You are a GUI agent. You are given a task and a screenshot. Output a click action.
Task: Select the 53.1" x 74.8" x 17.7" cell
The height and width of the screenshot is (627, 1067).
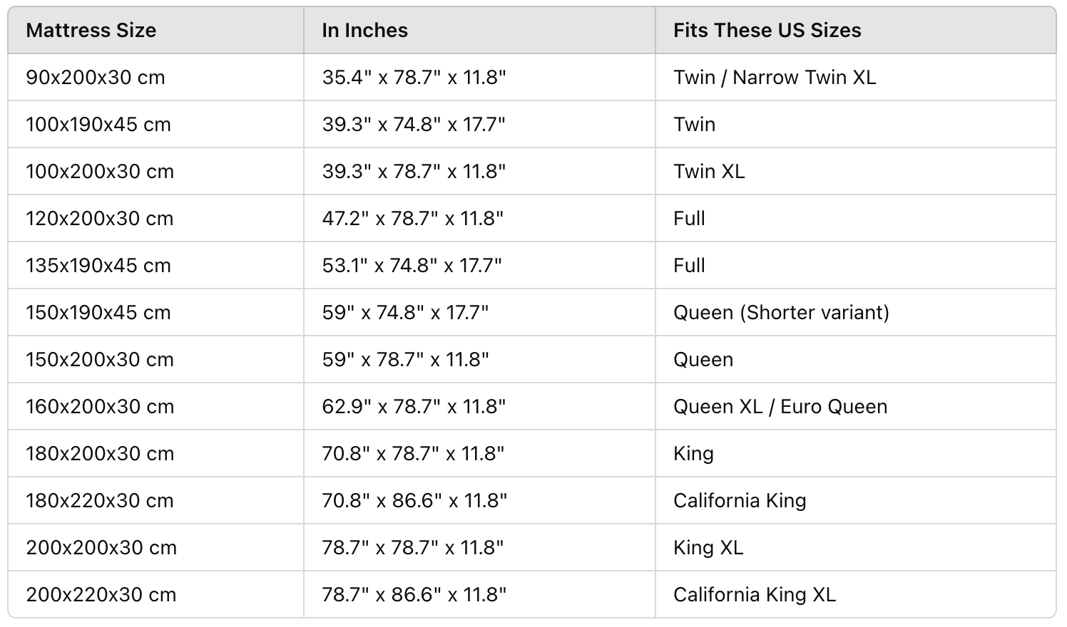479,265
